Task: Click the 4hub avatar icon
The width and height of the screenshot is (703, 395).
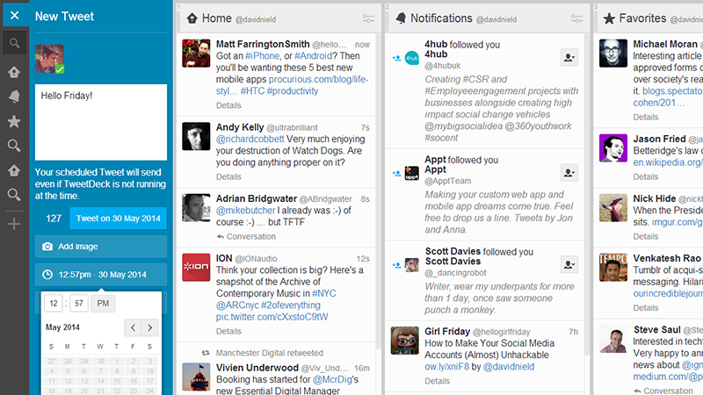Action: pos(411,58)
